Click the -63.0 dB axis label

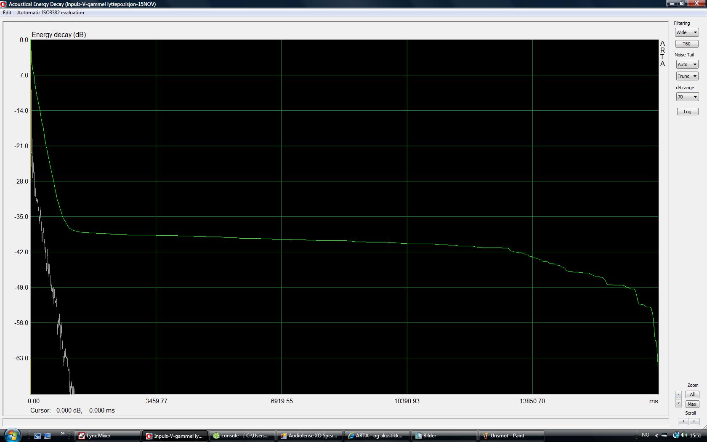point(21,358)
